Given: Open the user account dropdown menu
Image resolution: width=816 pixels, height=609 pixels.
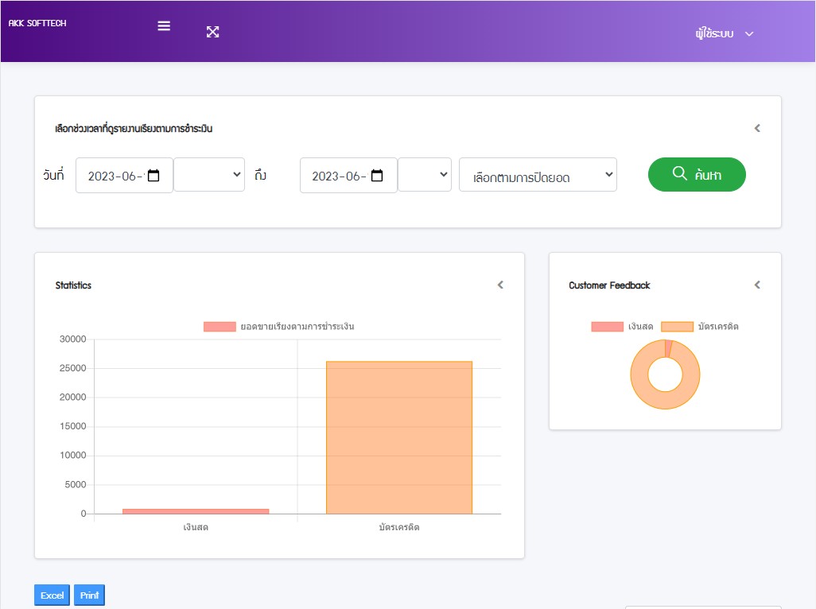Looking at the screenshot, I should pos(723,33).
